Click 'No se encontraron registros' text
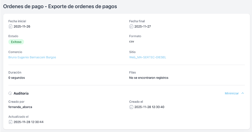The image size is (252, 132). click(149, 78)
